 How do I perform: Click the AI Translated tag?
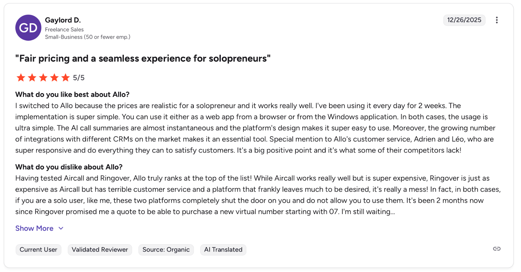click(223, 250)
